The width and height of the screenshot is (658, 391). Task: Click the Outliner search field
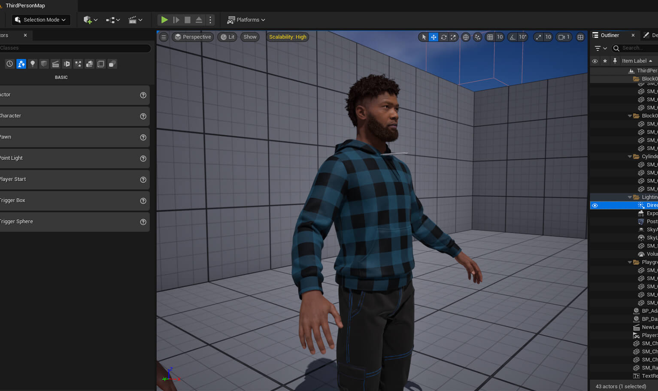(x=635, y=48)
